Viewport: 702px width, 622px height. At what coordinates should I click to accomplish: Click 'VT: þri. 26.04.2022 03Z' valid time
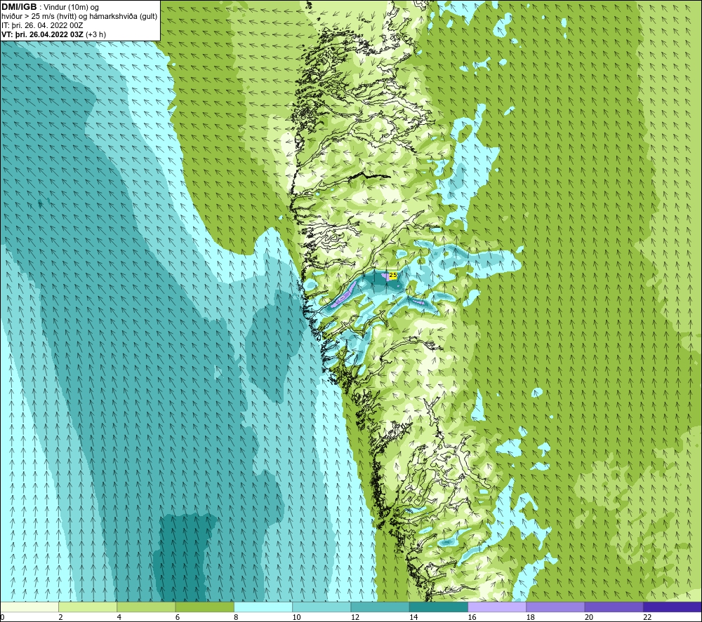[x=42, y=34]
